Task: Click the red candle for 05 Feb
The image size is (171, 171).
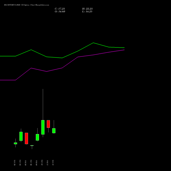Action: [x=26, y=139]
